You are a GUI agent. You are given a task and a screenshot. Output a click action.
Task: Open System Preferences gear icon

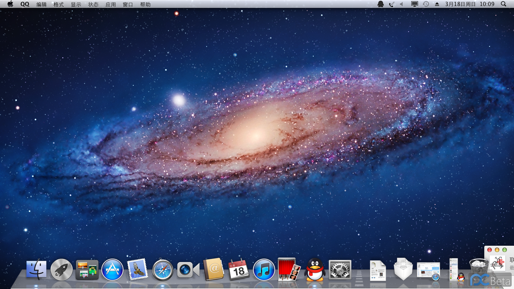340,270
